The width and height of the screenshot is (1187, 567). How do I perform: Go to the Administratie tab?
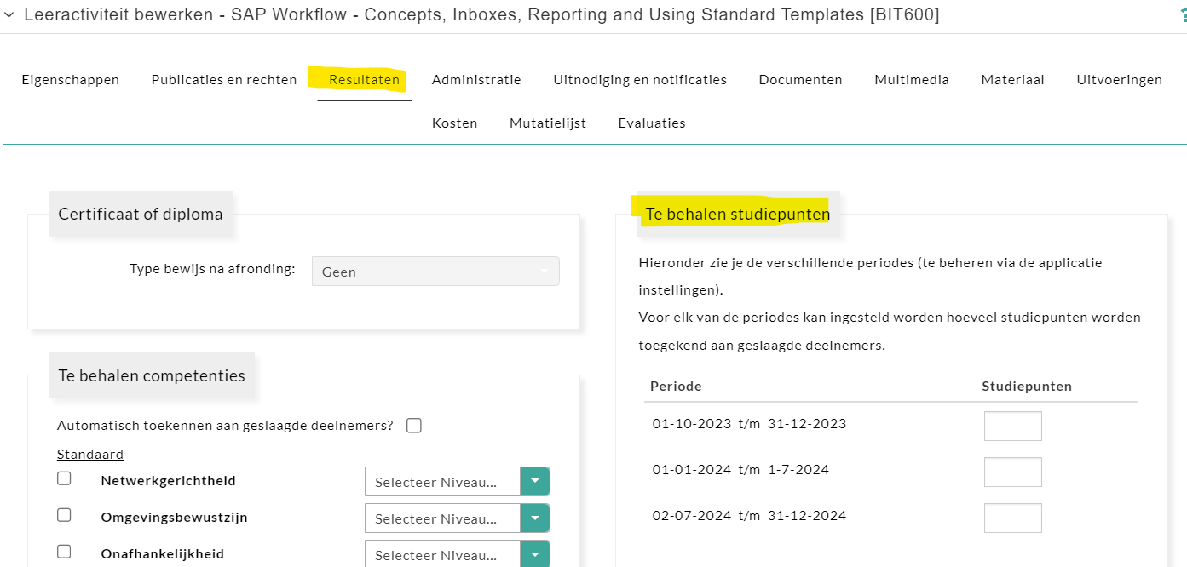pyautogui.click(x=476, y=80)
